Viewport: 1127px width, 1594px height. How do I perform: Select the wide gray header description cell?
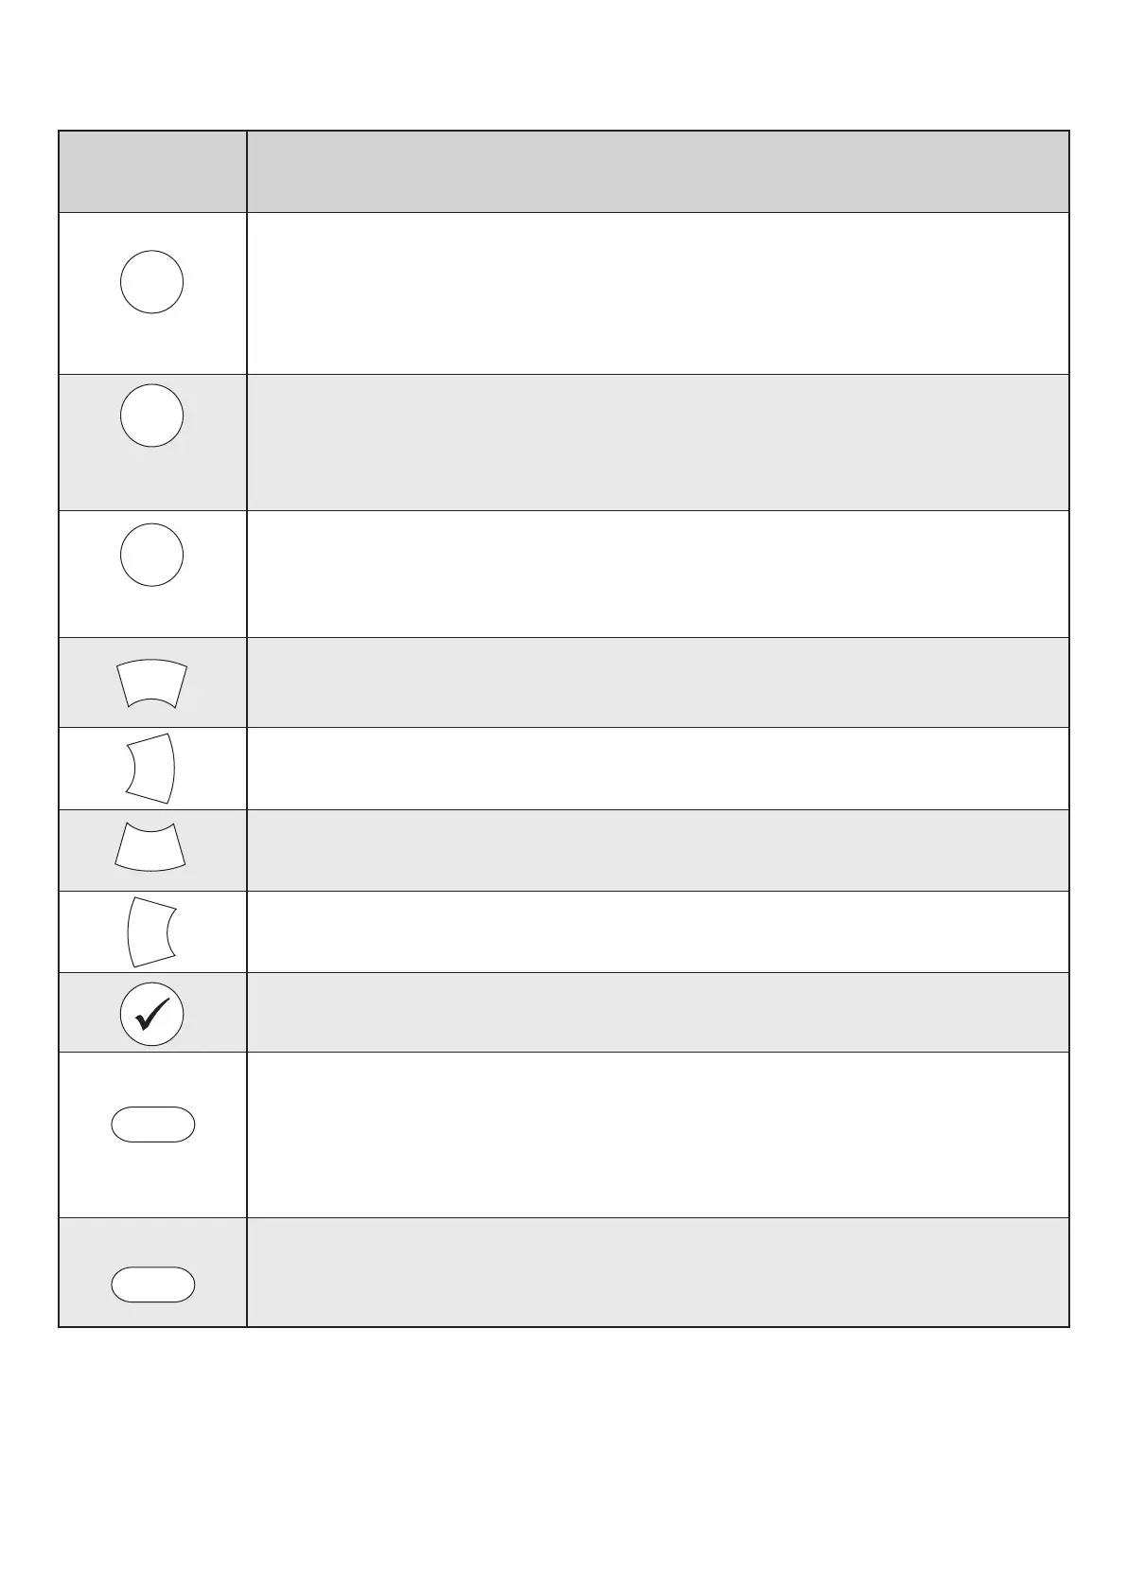(658, 171)
